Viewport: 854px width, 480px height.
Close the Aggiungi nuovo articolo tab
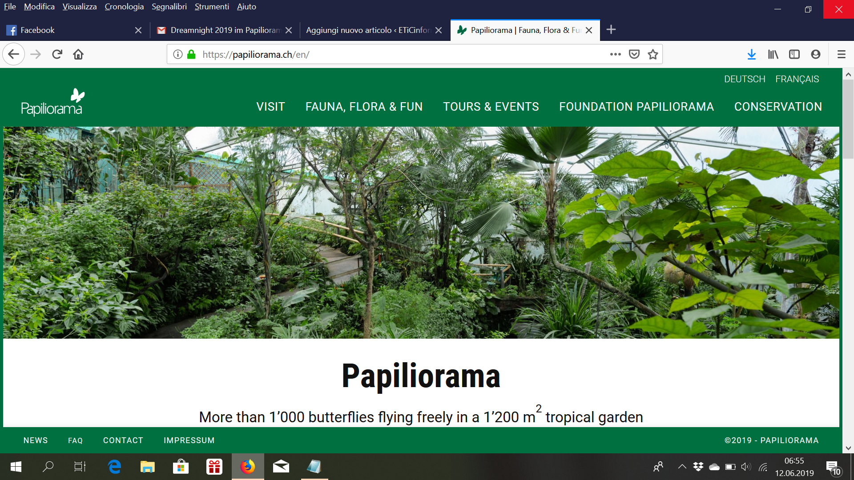point(439,30)
